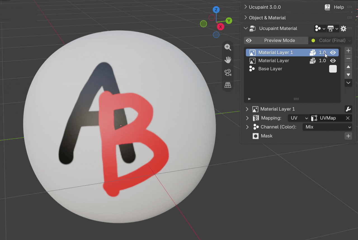Open Ucupaint Material settings gear
The width and height of the screenshot is (358, 240).
343,28
